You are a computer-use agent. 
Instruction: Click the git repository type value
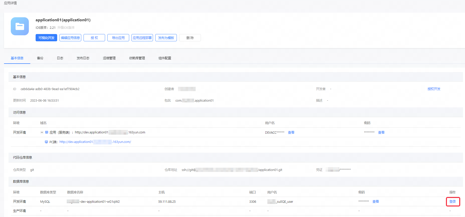[32, 170]
